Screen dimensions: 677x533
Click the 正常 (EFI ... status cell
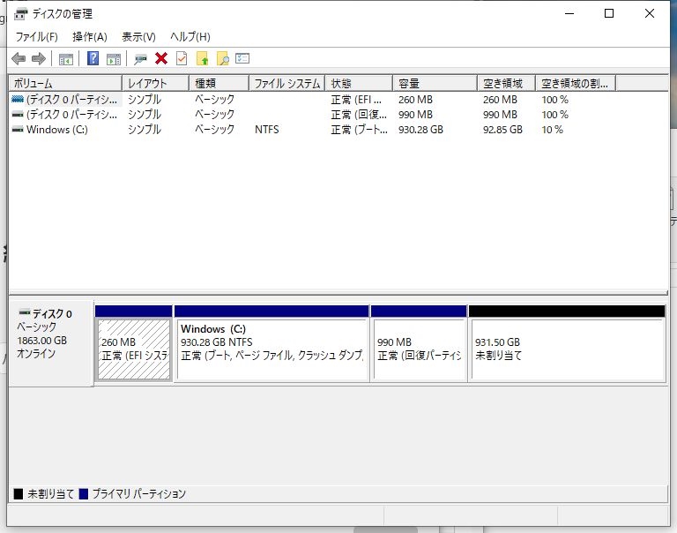pos(356,100)
